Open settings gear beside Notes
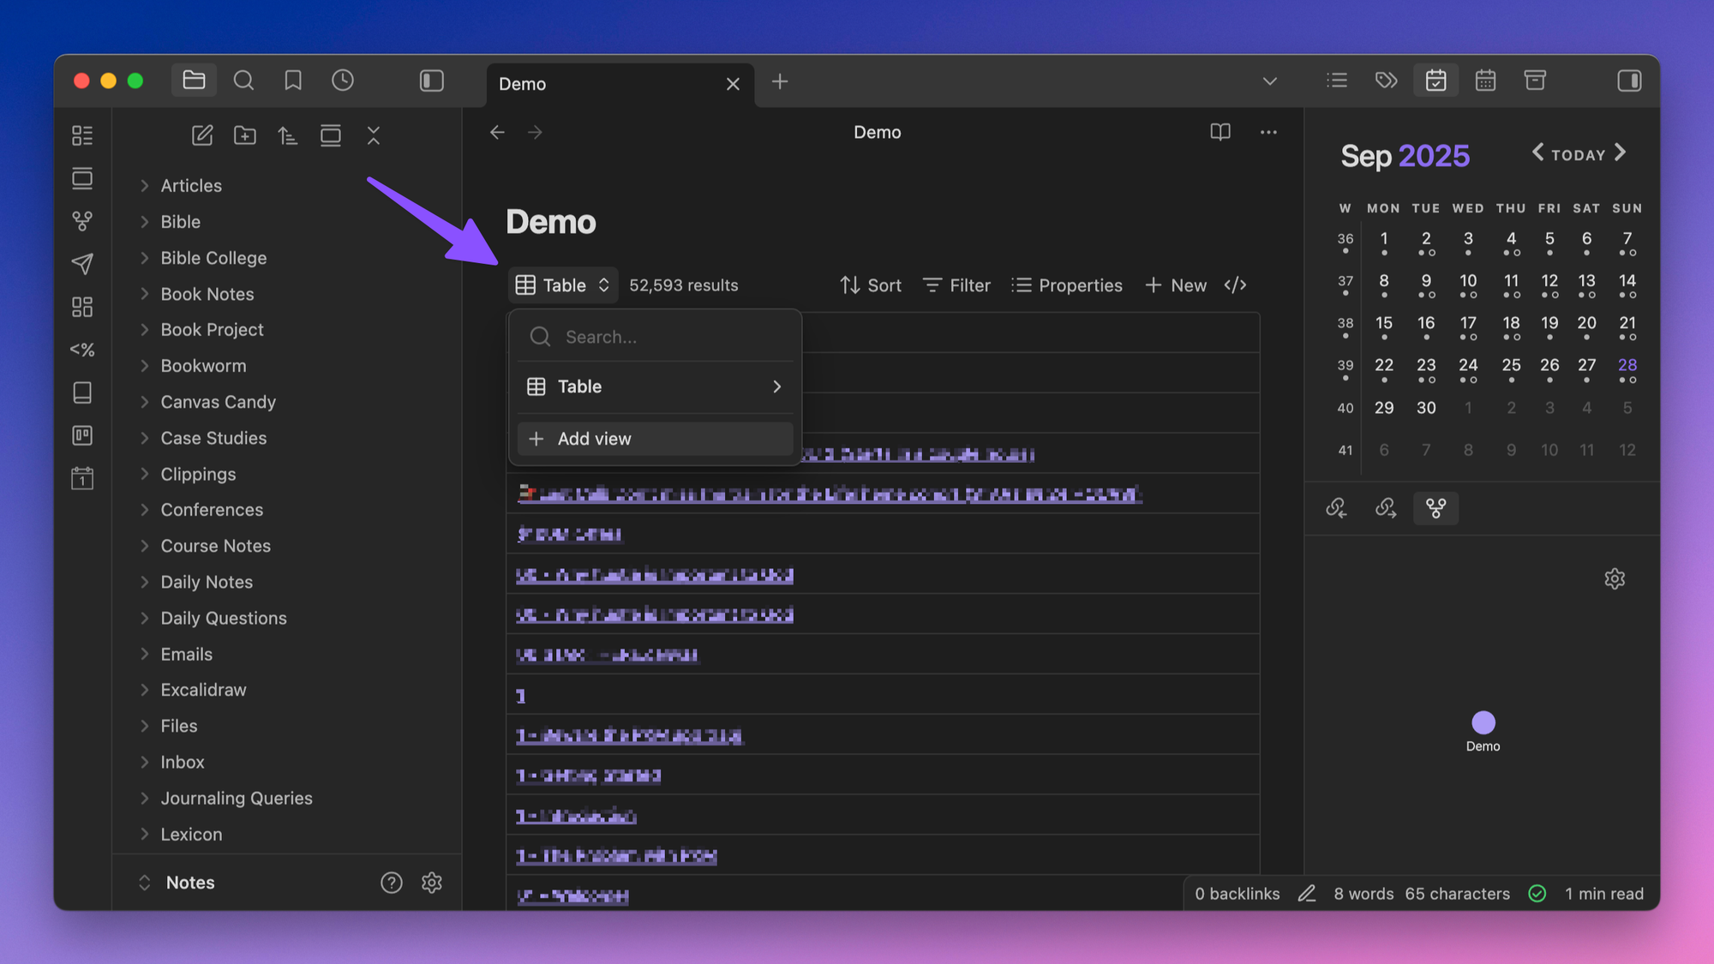Screen dimensions: 1714x964 tap(432, 883)
